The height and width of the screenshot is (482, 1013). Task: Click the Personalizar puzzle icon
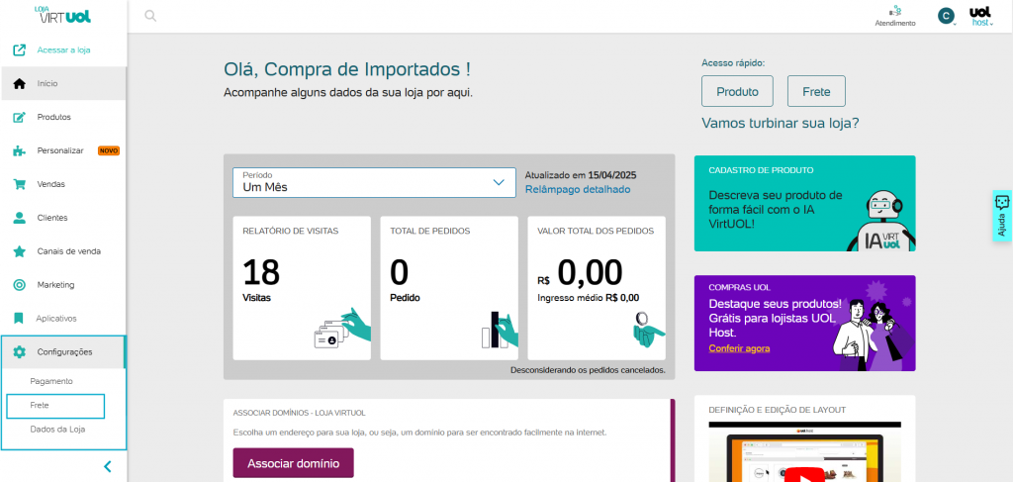pyautogui.click(x=20, y=150)
